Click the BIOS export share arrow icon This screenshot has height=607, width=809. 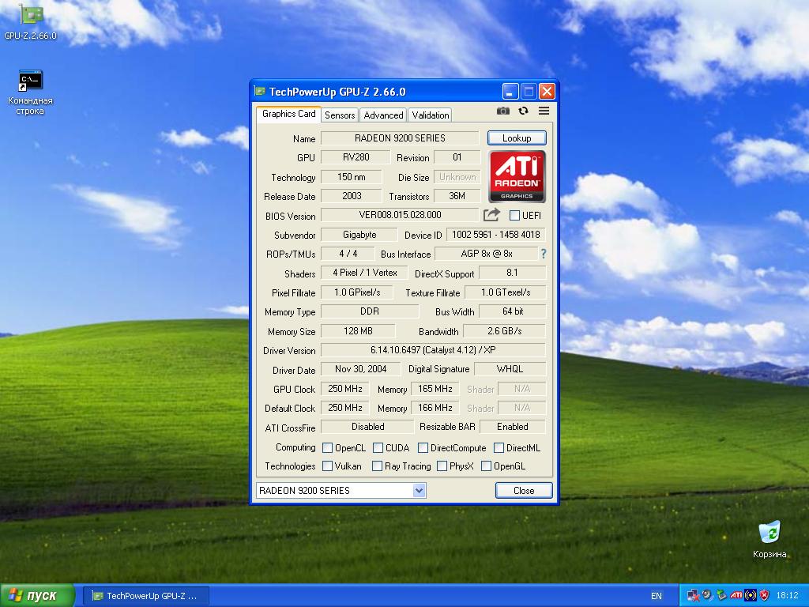click(491, 215)
